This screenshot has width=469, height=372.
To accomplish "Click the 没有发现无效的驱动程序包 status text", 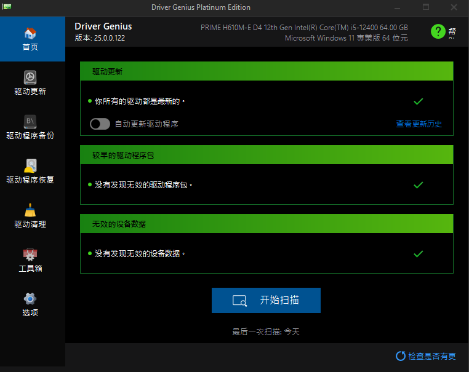I will (143, 185).
